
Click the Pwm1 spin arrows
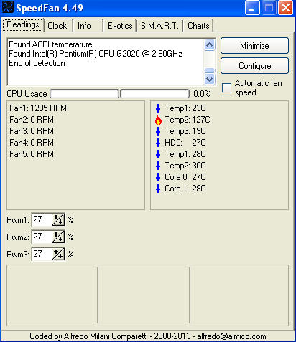(58, 219)
